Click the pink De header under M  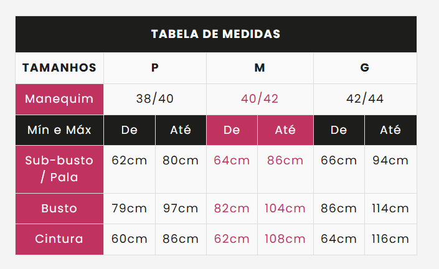pyautogui.click(x=232, y=130)
